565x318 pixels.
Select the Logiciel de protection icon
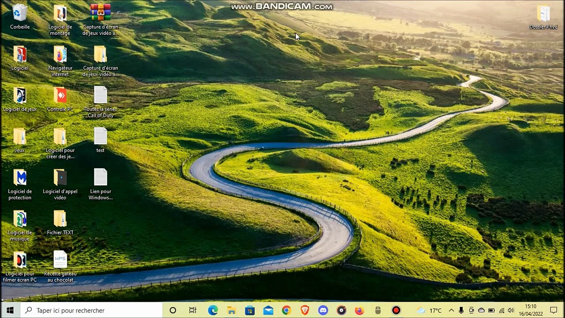pyautogui.click(x=20, y=184)
